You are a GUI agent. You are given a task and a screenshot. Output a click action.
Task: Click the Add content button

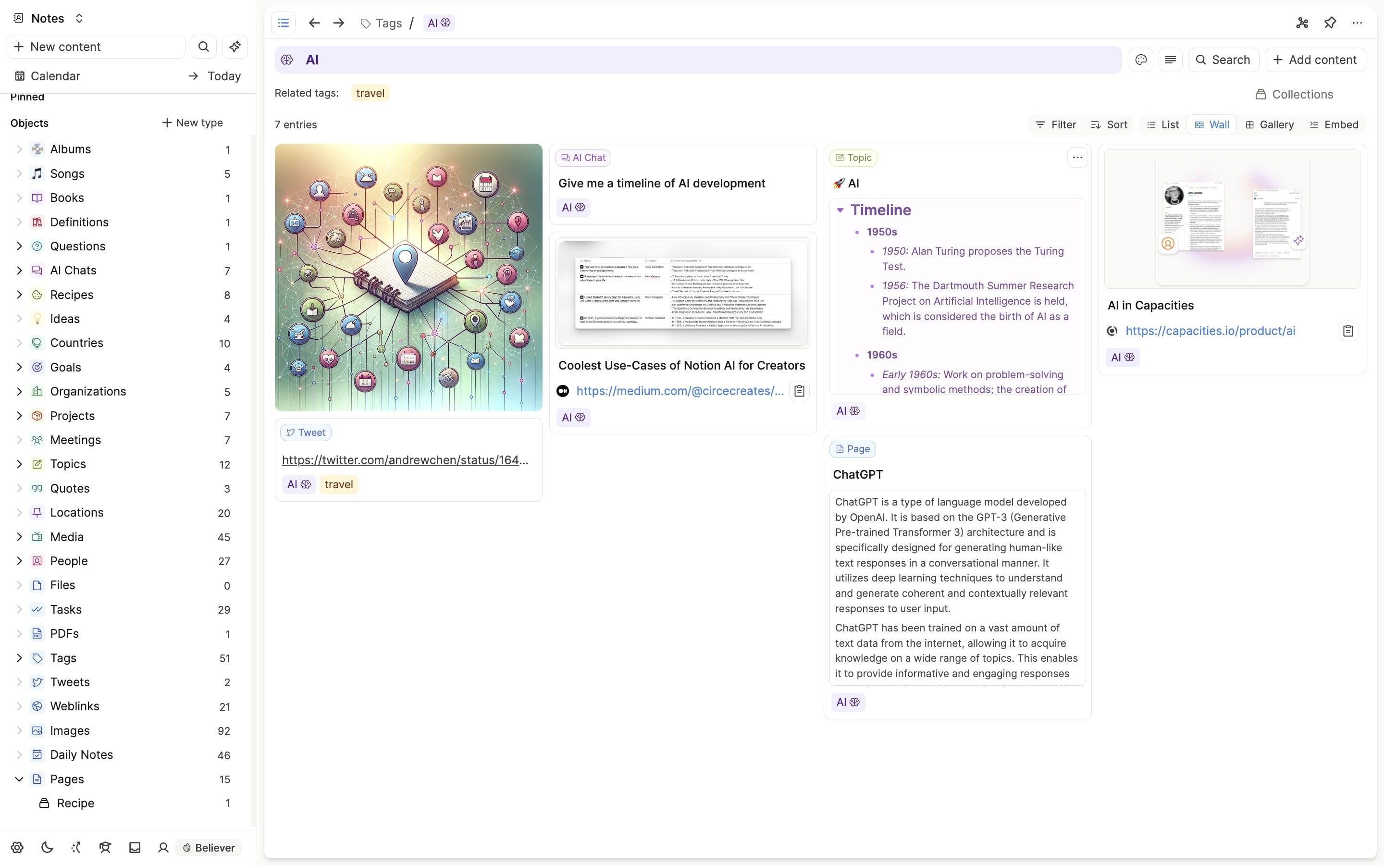coord(1315,60)
